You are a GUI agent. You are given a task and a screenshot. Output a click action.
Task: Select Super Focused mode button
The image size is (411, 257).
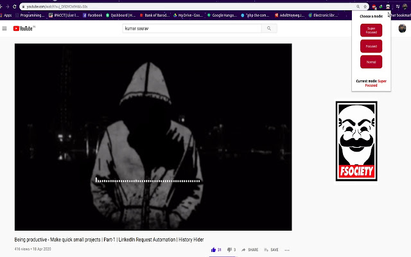tap(371, 30)
